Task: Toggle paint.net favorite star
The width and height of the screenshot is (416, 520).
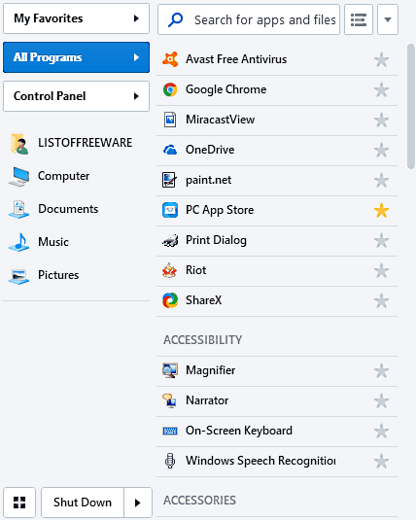Action: (x=382, y=181)
